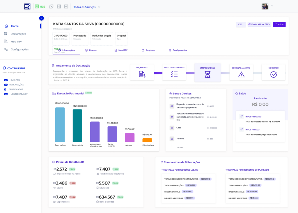Click the SI logo in the header
Screen dimensions: 298x213
pyautogui.click(x=27, y=6)
